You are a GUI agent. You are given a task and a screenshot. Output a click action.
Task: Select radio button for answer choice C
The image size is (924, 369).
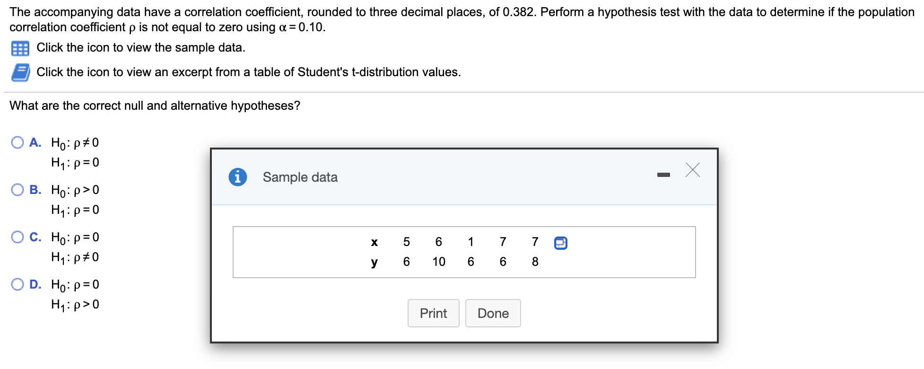click(17, 236)
